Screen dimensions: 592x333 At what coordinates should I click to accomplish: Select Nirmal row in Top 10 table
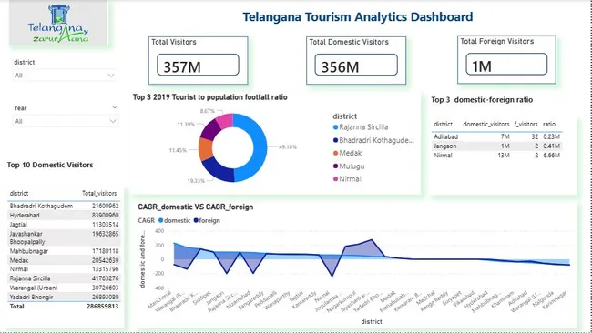pyautogui.click(x=64, y=269)
